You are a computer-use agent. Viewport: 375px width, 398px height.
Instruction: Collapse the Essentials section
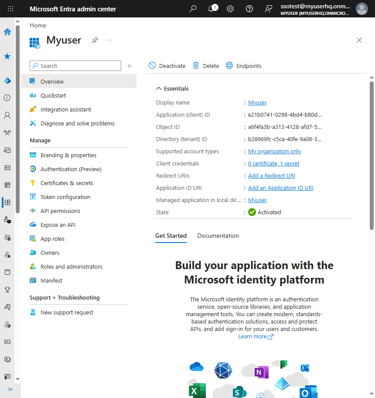tap(159, 88)
